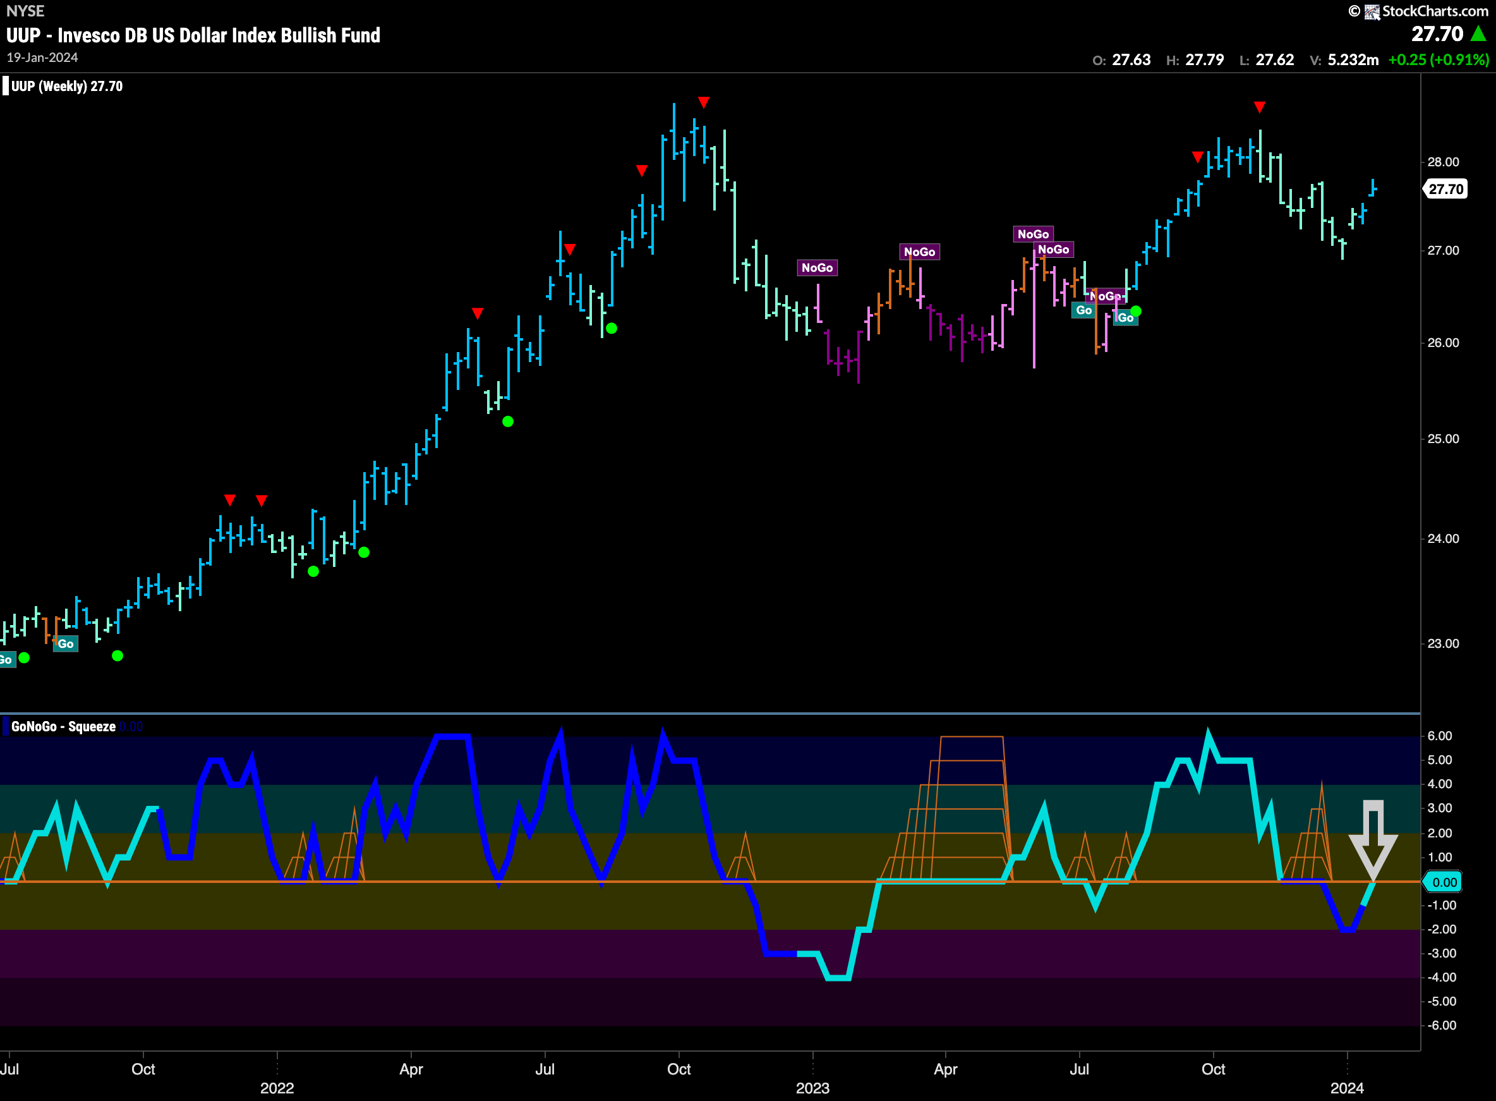The width and height of the screenshot is (1496, 1101).
Task: Select the topmost NoGo label
Action: [x=1032, y=234]
